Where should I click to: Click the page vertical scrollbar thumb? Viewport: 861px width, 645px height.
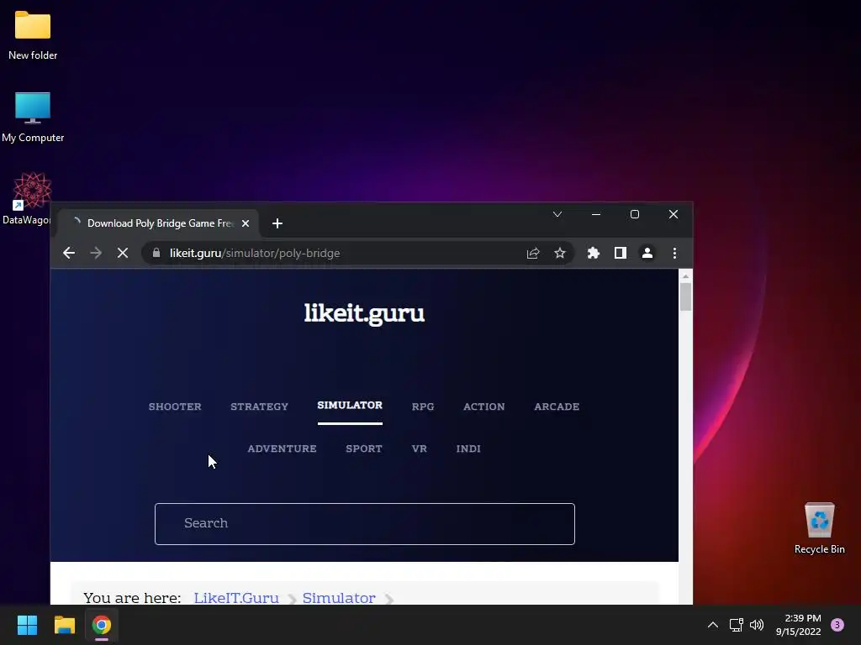(685, 296)
